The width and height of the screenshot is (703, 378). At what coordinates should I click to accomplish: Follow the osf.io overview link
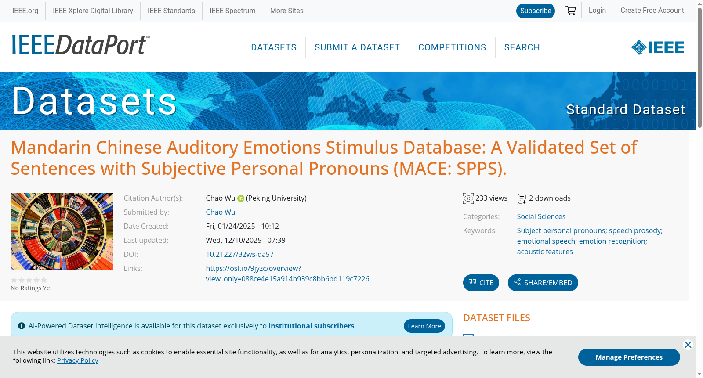[x=287, y=274]
